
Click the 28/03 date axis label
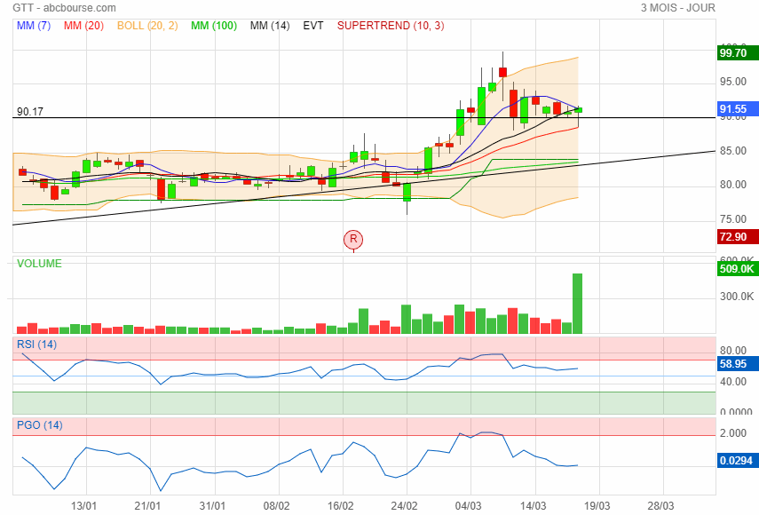tap(660, 506)
